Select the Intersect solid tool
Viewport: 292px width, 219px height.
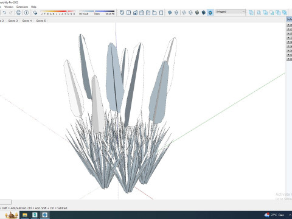tap(259, 13)
